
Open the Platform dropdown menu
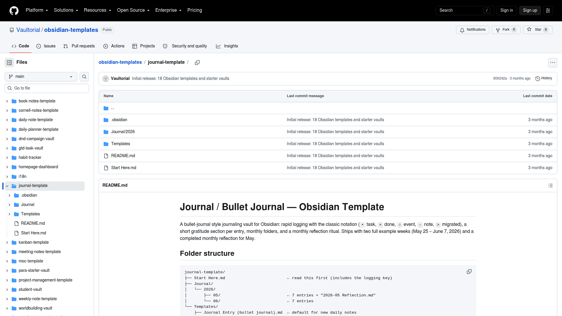point(37,10)
